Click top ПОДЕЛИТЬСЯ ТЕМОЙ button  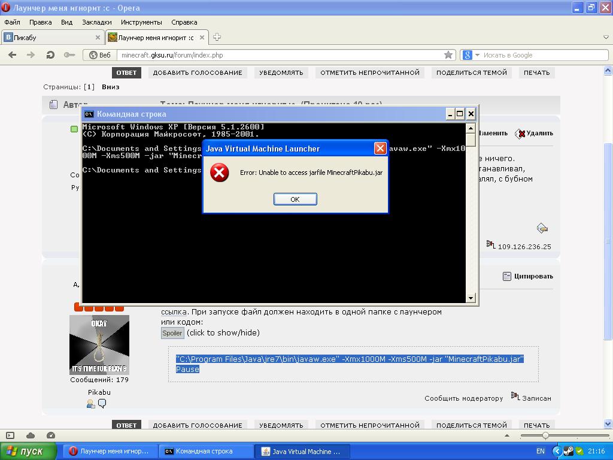[472, 72]
